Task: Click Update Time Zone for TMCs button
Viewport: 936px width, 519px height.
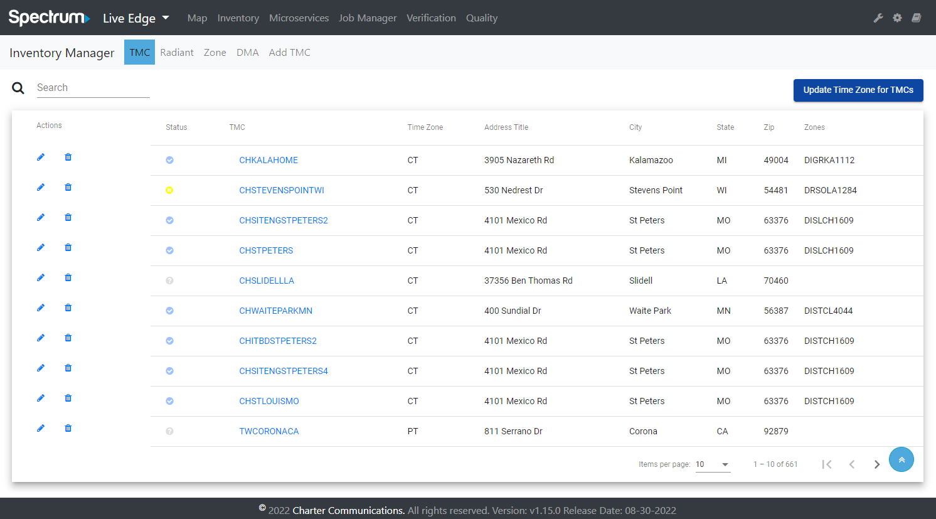Action: coord(858,90)
